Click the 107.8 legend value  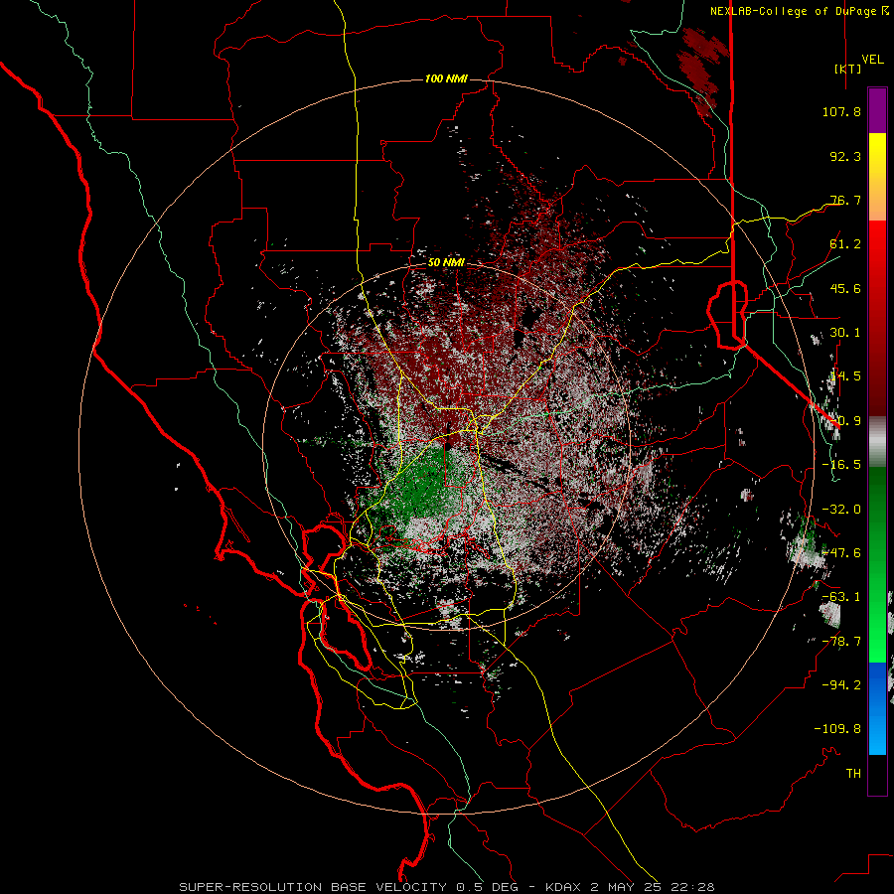(841, 111)
